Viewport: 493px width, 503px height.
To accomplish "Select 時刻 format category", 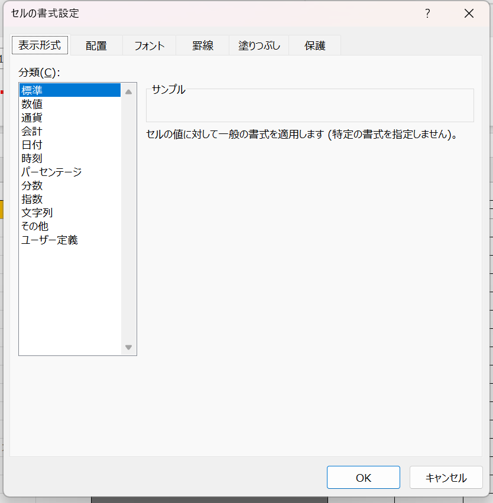I will click(x=32, y=158).
